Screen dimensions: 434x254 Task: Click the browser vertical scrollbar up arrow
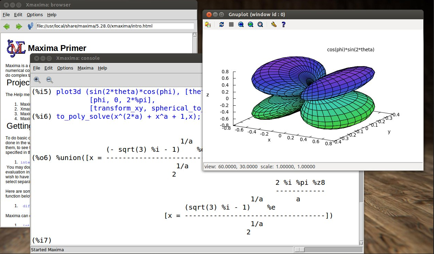click(x=195, y=35)
